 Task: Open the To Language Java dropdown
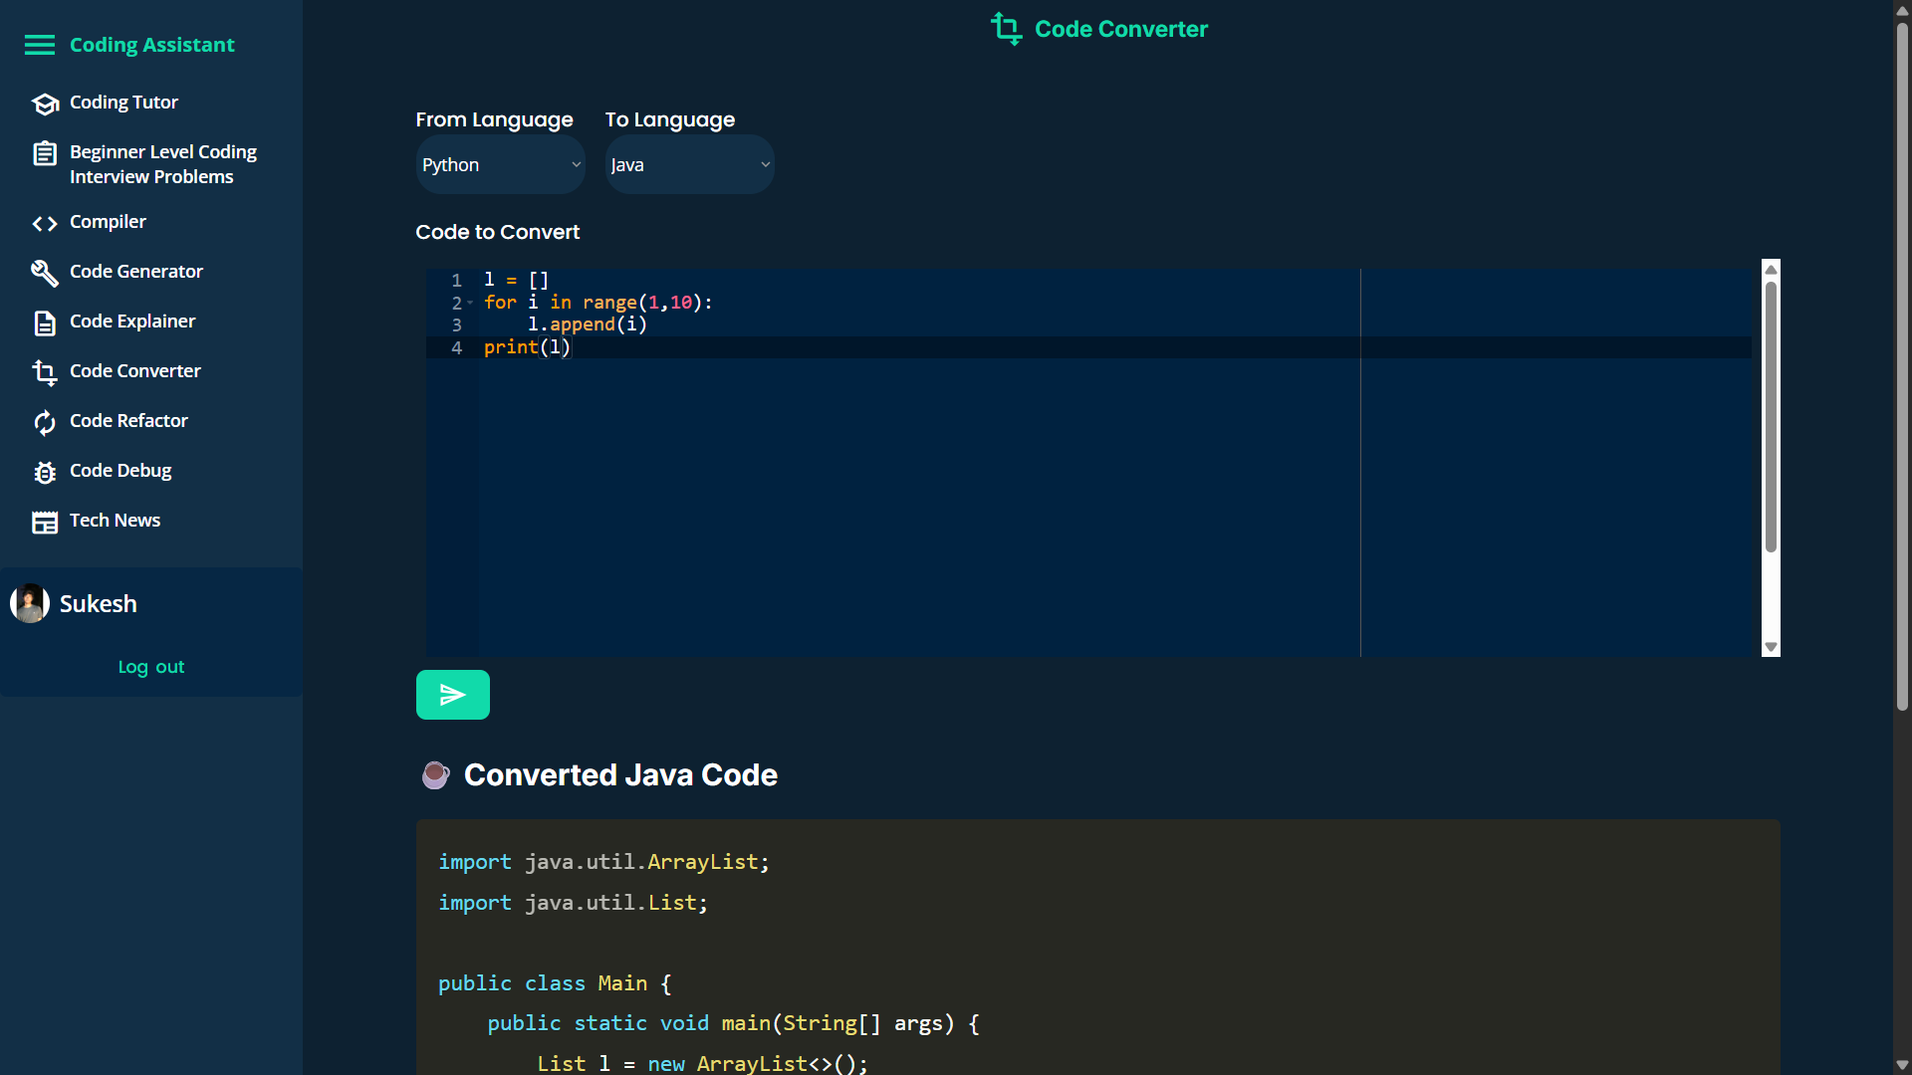689,165
